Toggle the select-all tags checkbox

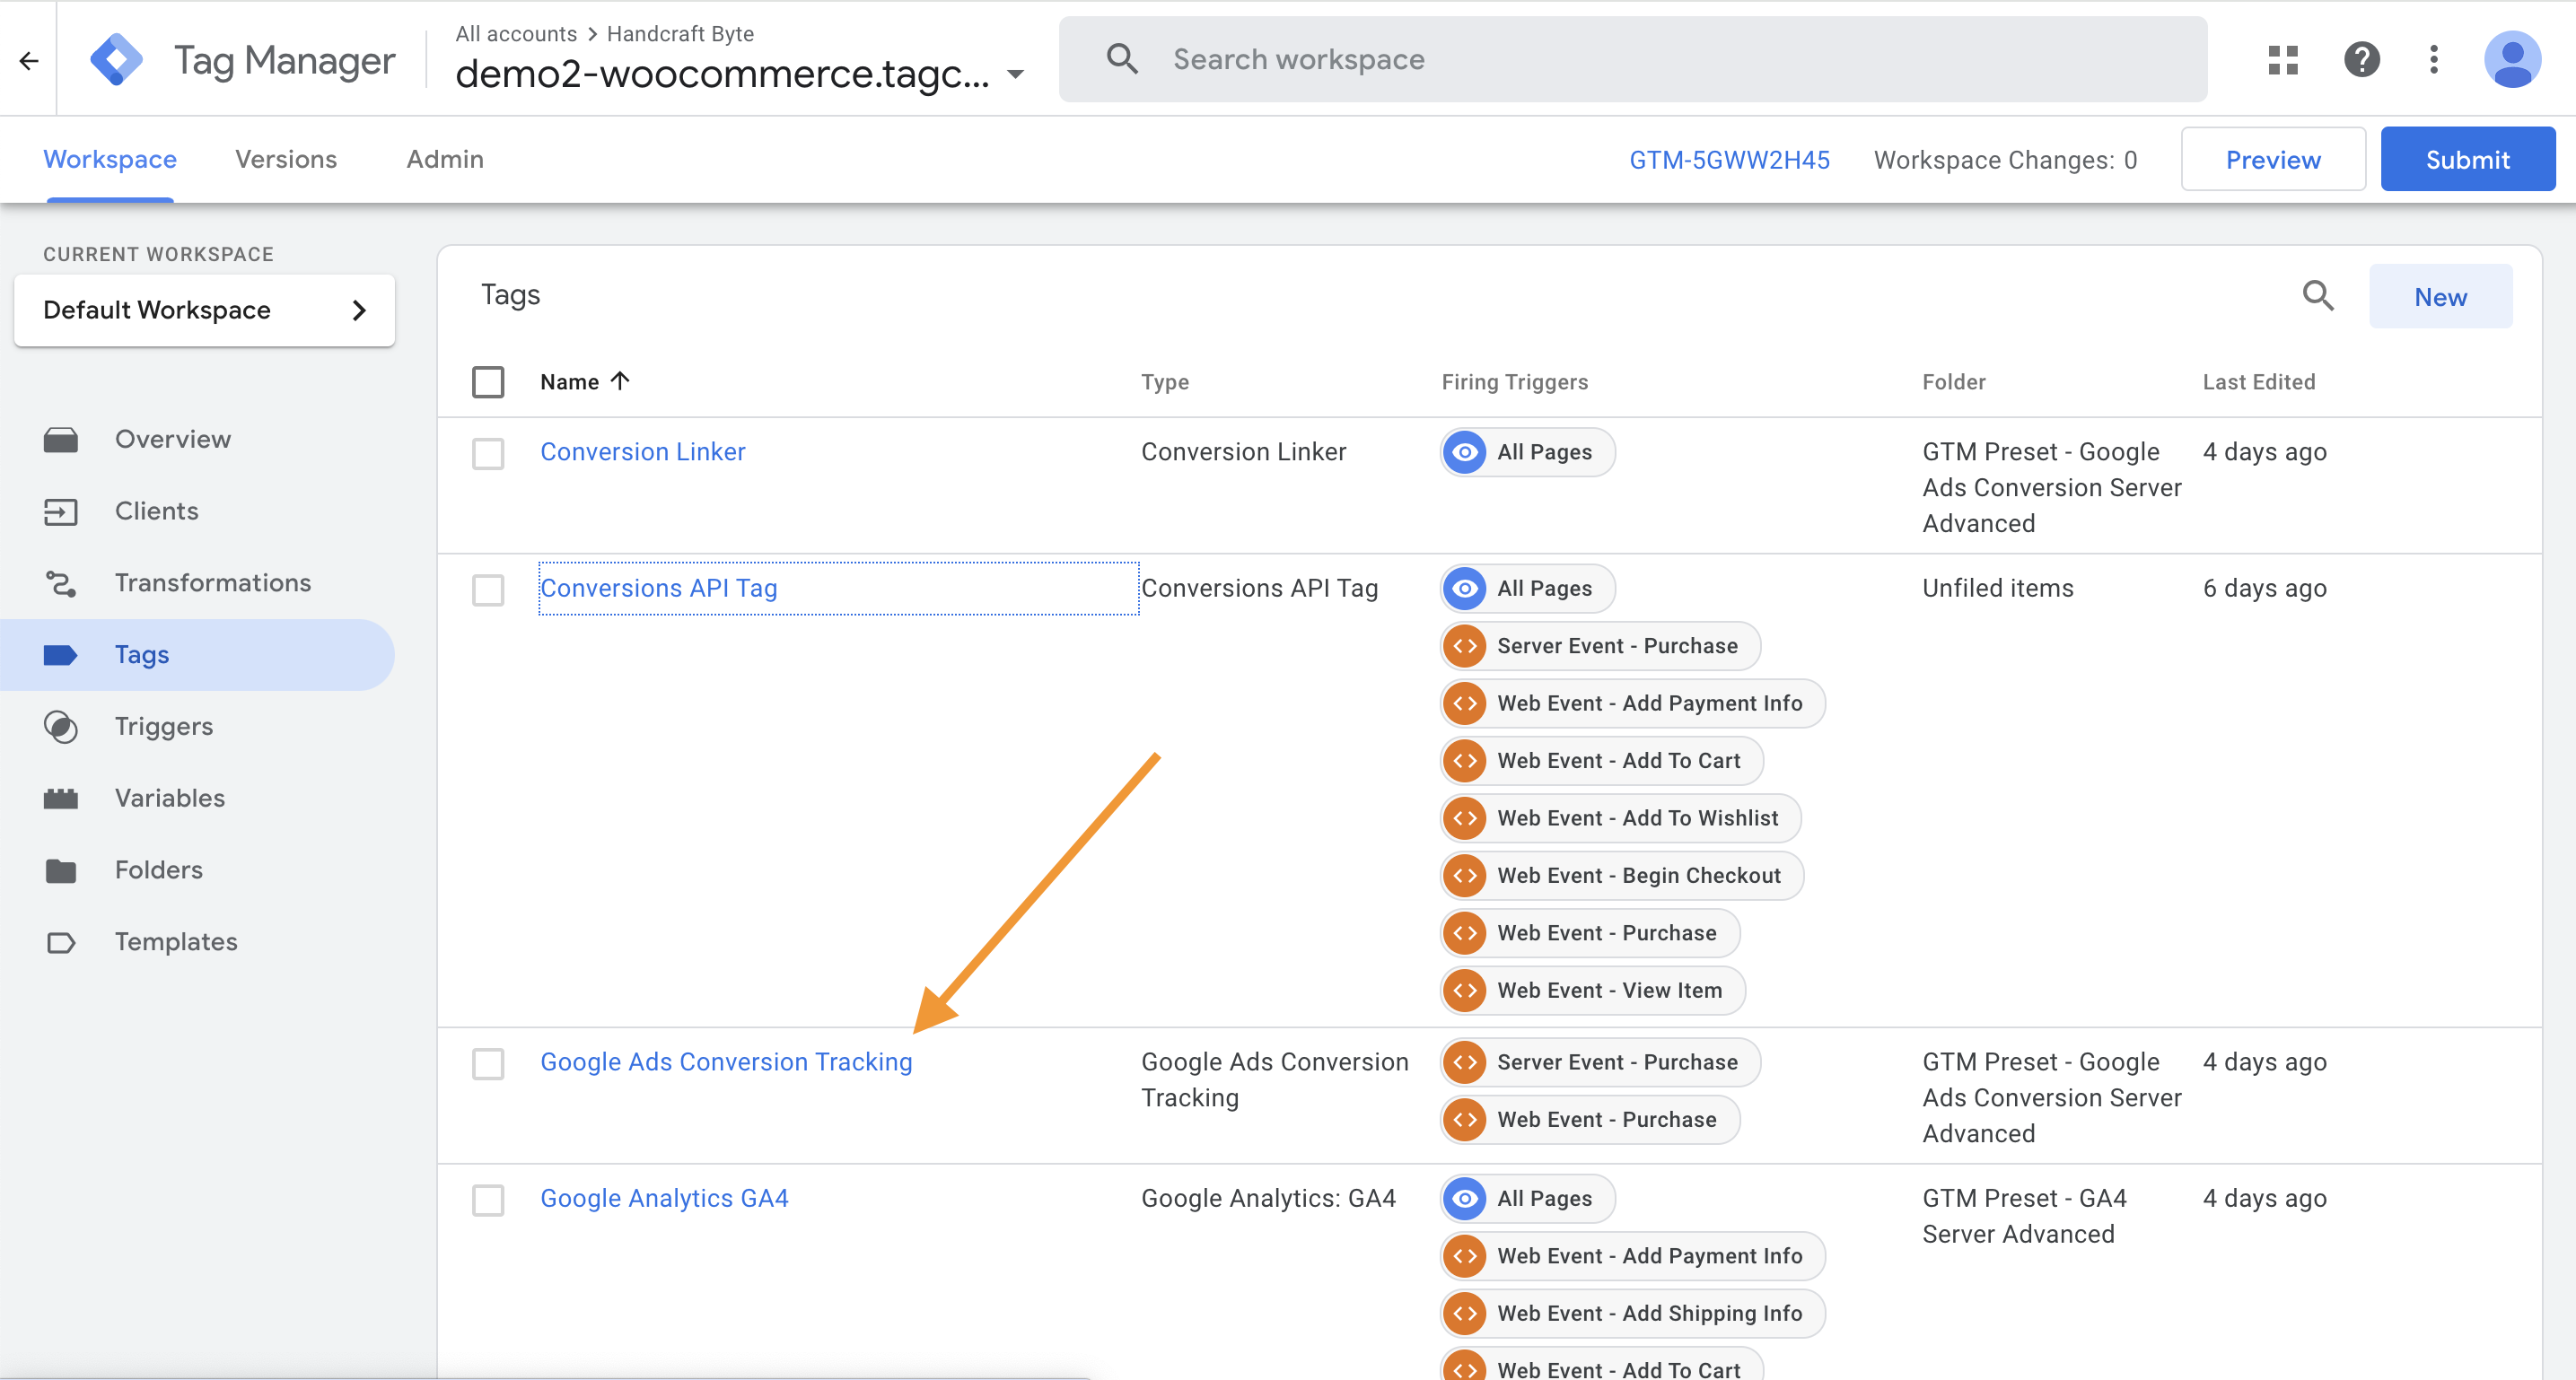[x=488, y=382]
